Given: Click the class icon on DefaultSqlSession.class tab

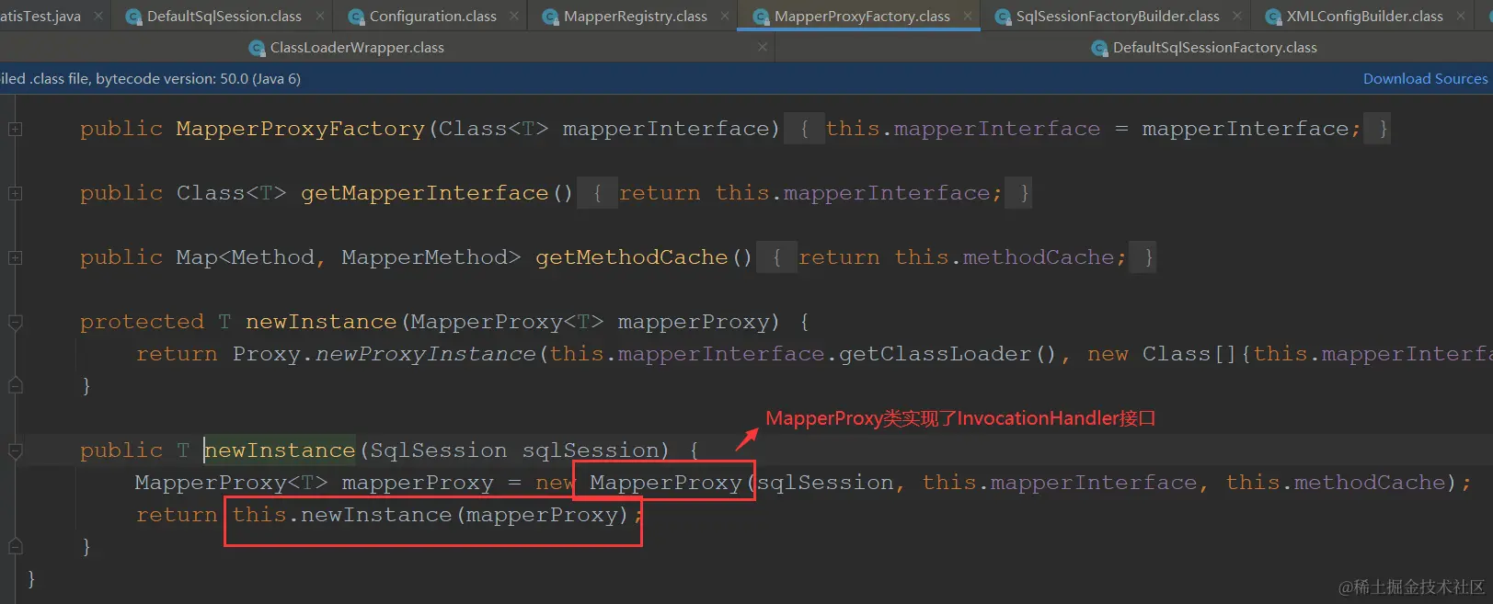Looking at the screenshot, I should click(x=133, y=17).
